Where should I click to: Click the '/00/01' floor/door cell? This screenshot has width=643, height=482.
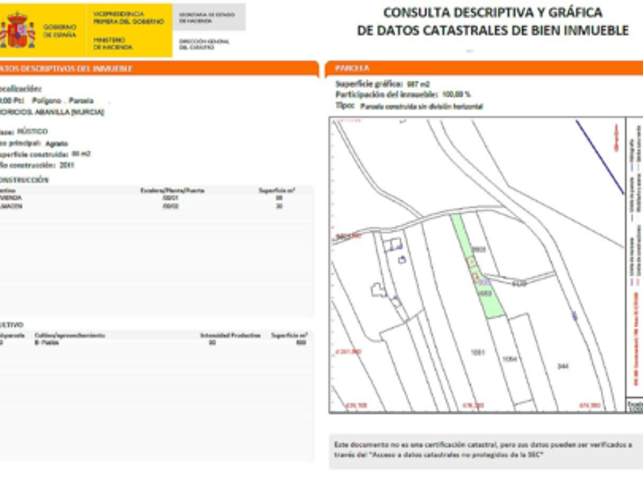tap(170, 198)
